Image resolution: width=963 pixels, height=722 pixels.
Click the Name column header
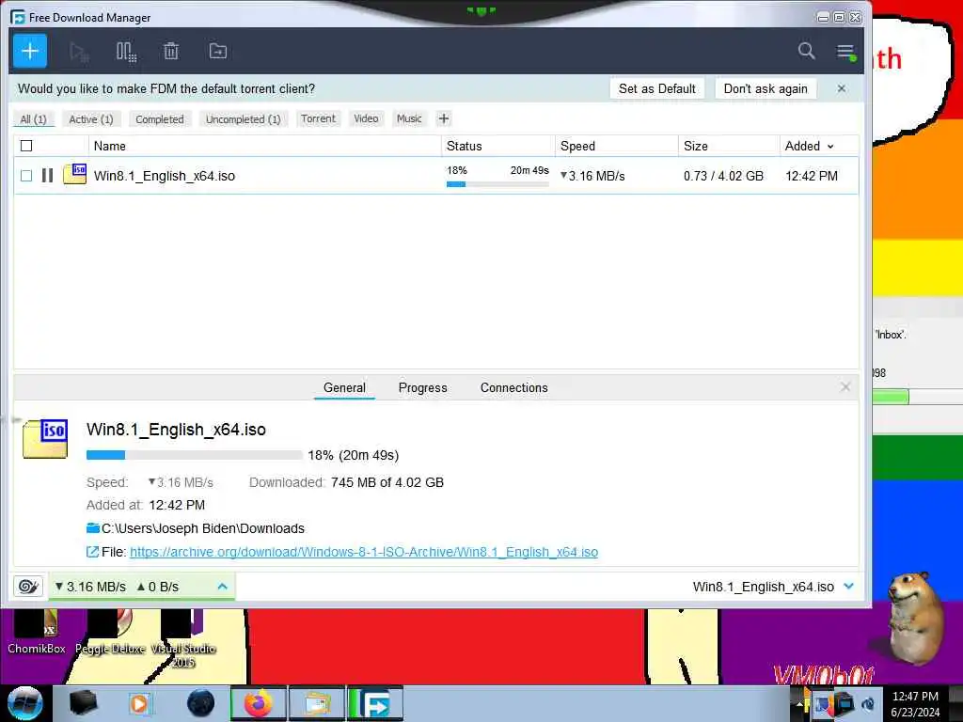pyautogui.click(x=264, y=146)
